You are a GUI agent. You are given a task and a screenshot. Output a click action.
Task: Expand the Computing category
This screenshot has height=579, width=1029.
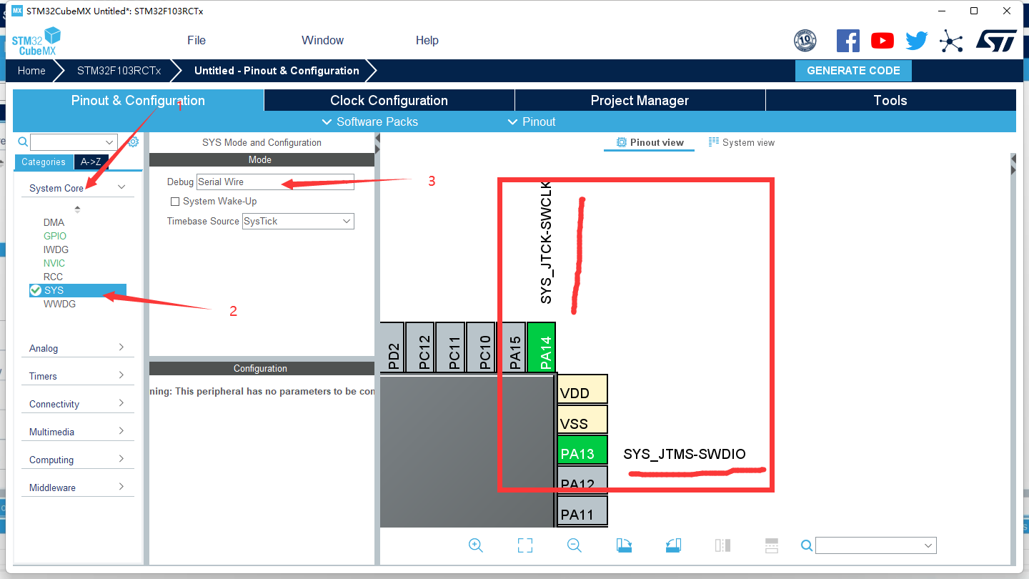point(77,460)
